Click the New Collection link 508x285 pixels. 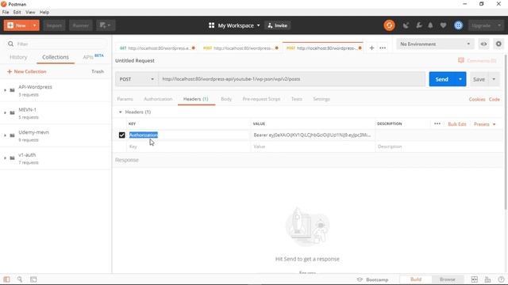pos(26,71)
